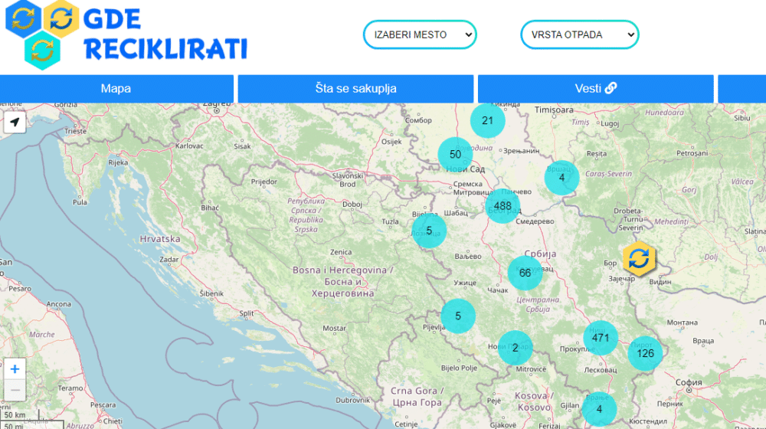Click the Монтана city label on map

click(x=683, y=323)
